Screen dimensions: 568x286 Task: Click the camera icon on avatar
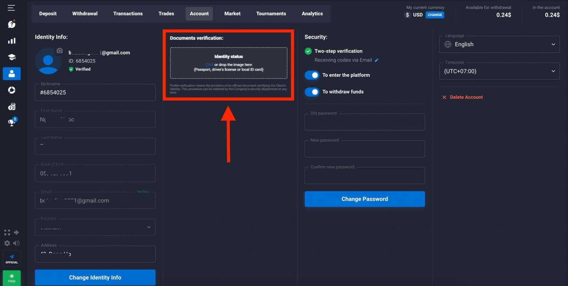(x=60, y=51)
